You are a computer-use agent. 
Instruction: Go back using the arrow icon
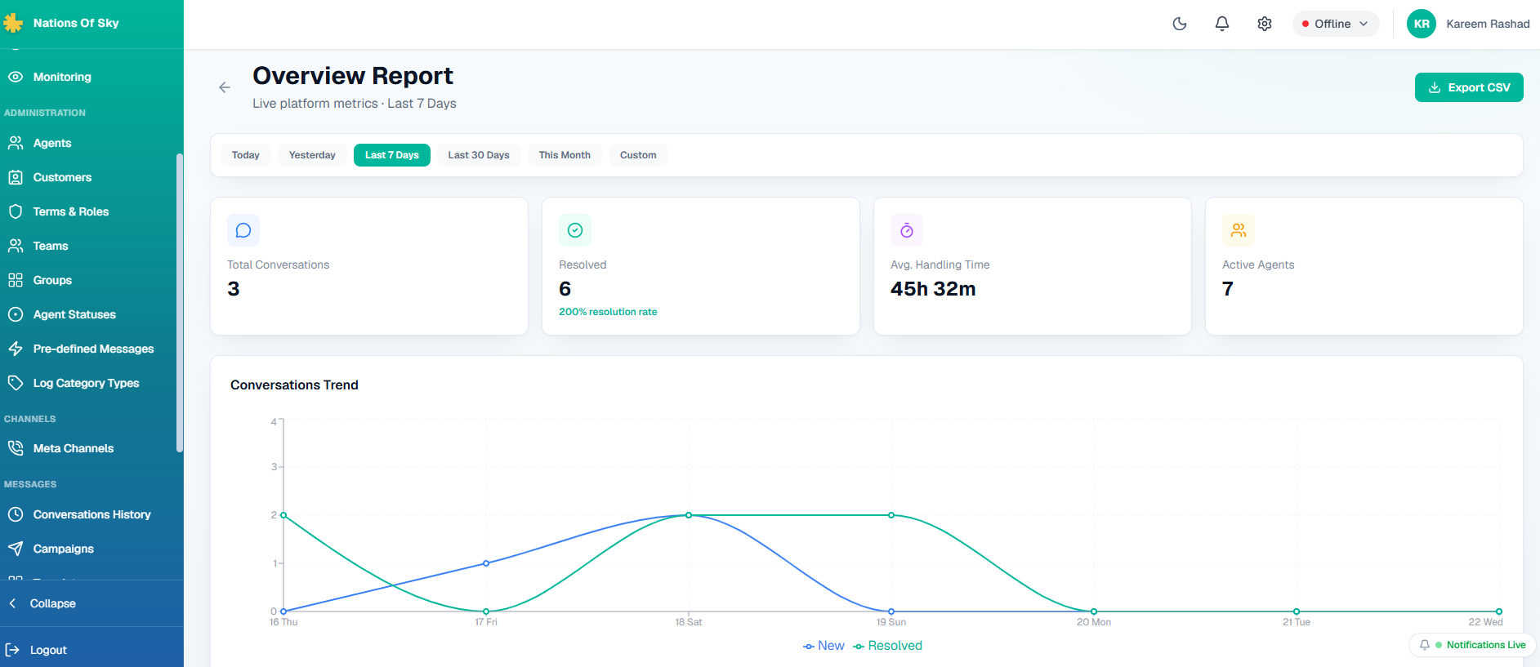[225, 87]
